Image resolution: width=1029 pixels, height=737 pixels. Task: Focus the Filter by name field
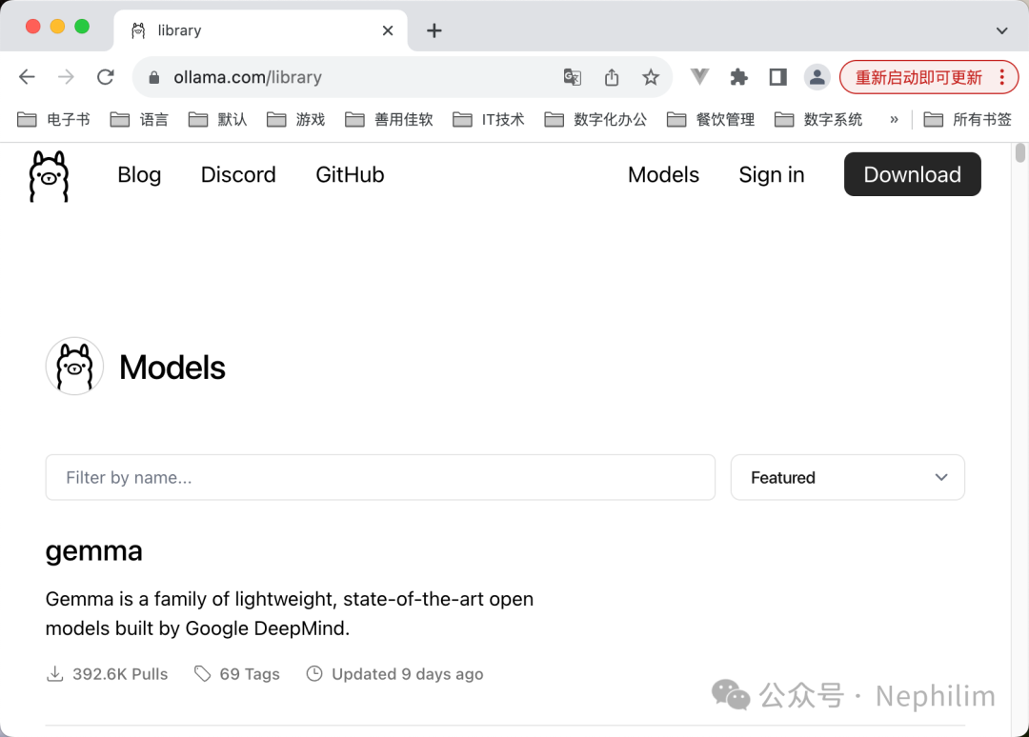click(x=380, y=477)
